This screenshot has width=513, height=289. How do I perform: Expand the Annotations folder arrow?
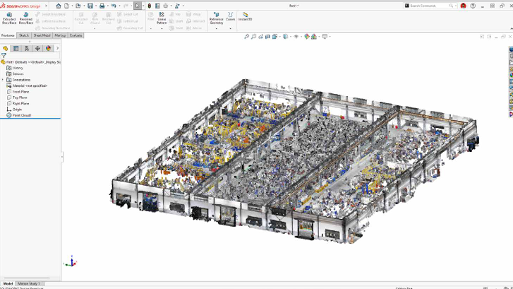click(x=3, y=80)
